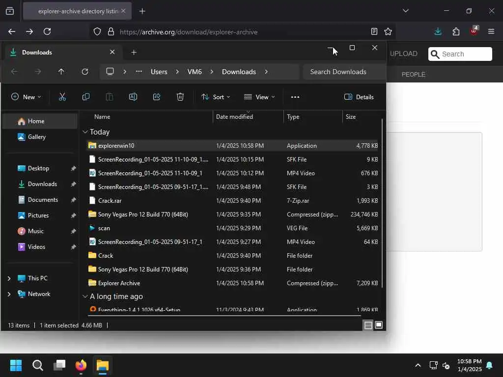Screen dimensions: 503x377
Task: Click the file list vertical scrollbar
Action: pos(382,204)
